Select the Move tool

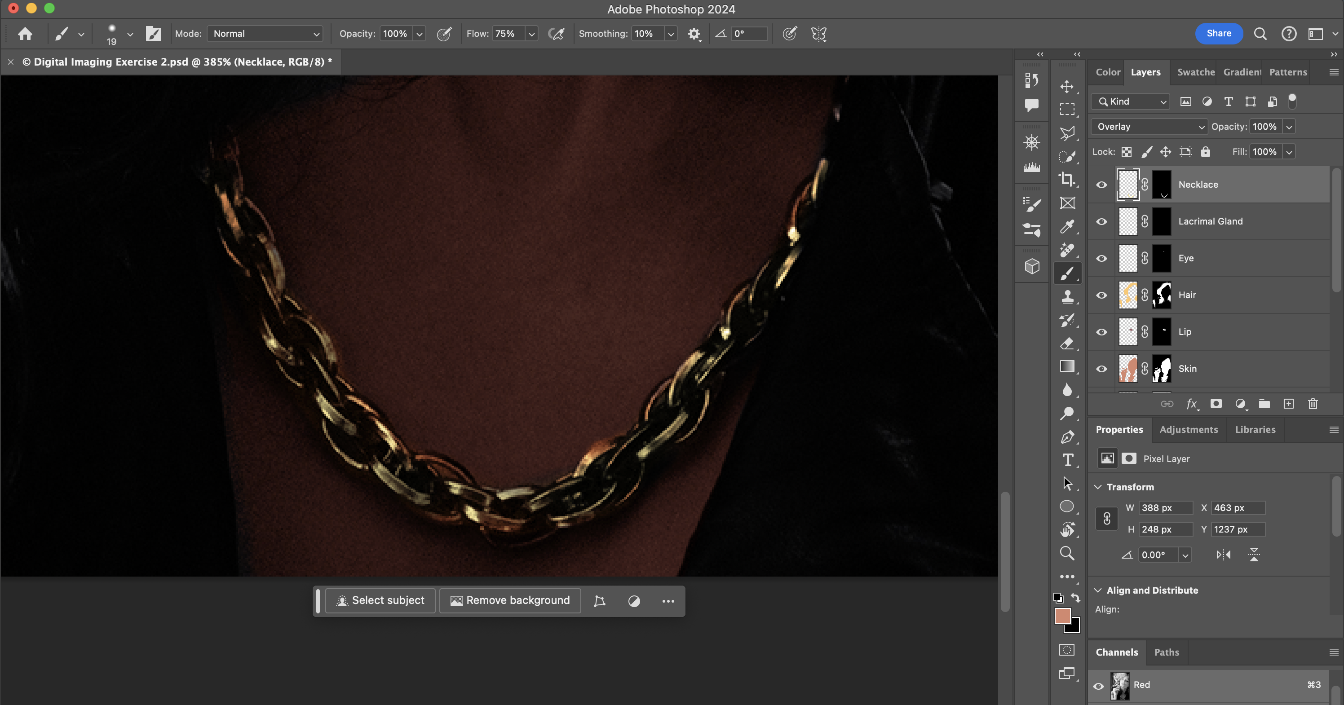1067,86
